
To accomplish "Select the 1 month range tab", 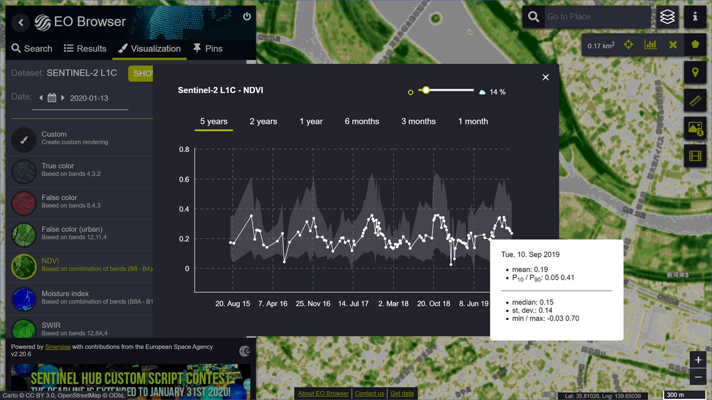I will [x=473, y=122].
